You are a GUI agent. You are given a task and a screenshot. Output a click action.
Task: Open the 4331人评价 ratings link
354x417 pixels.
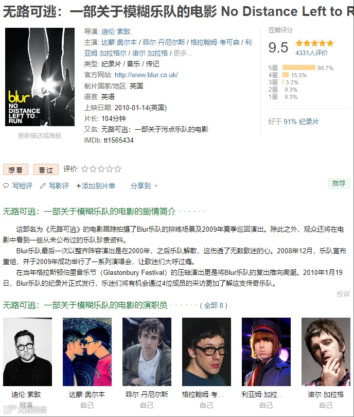pos(311,53)
